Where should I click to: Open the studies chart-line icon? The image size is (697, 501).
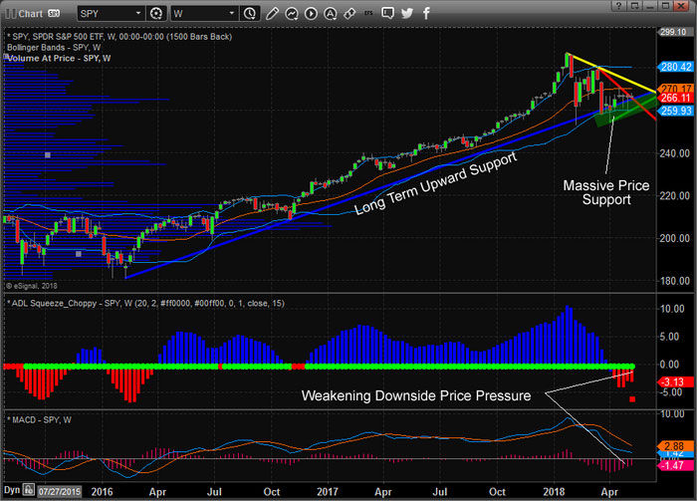coord(292,14)
